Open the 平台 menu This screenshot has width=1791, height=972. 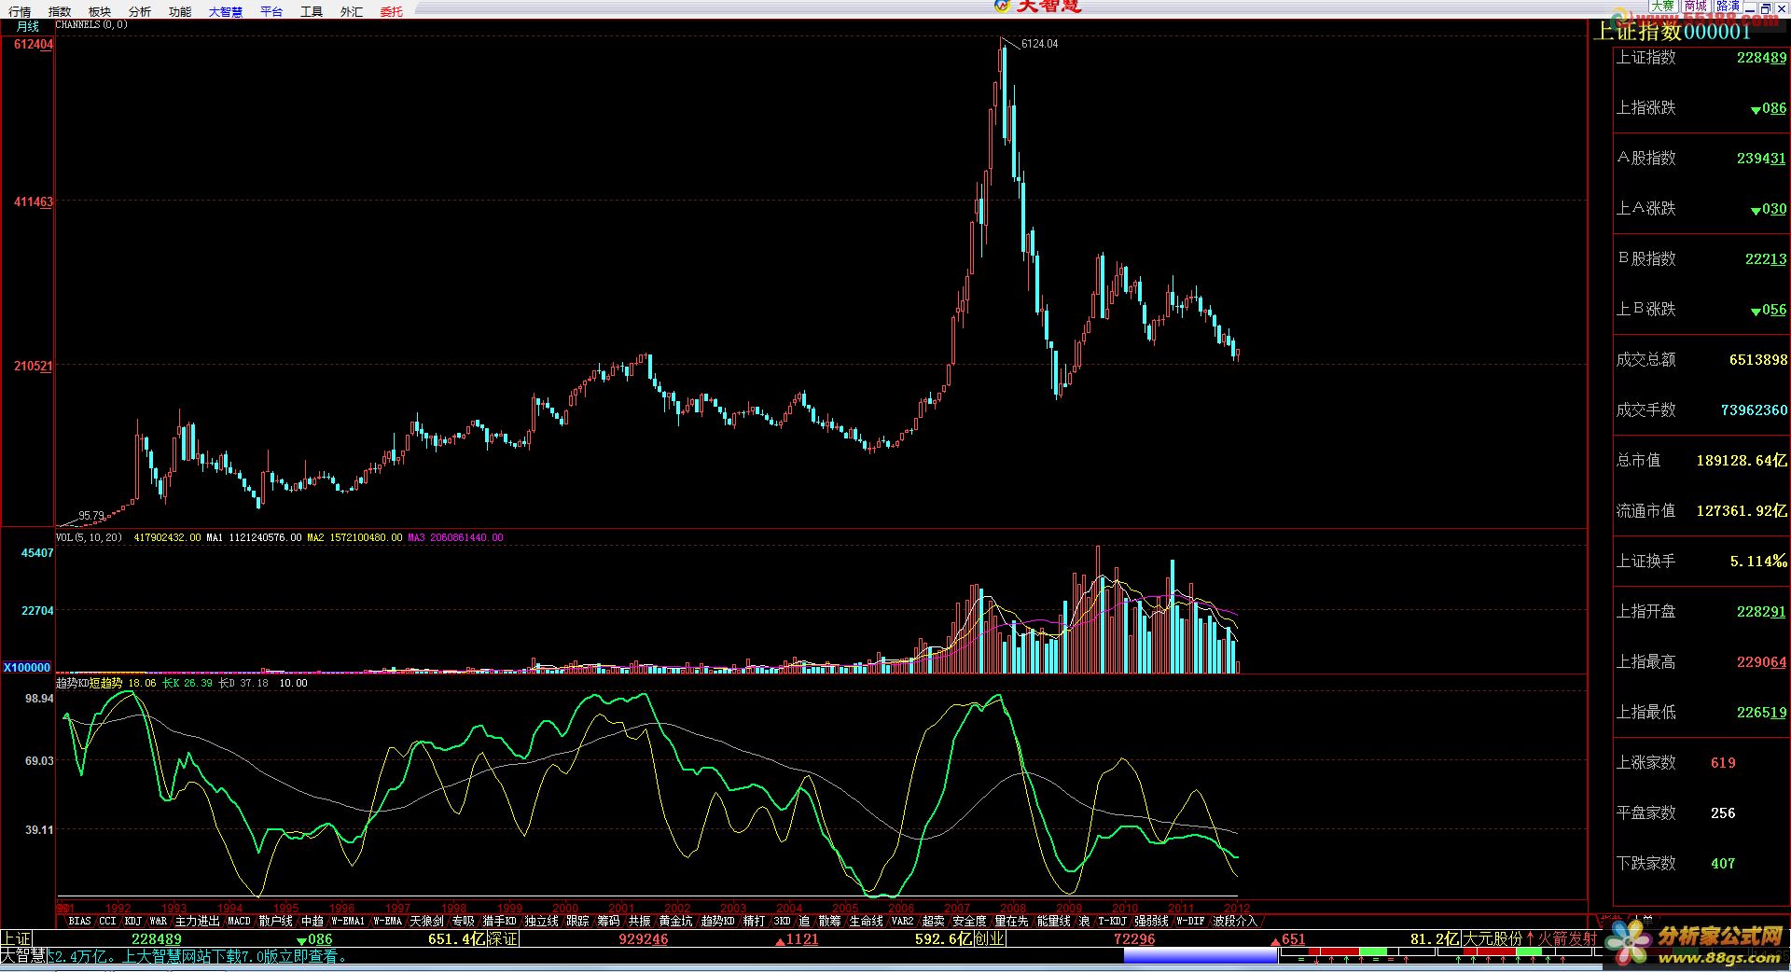tap(271, 12)
